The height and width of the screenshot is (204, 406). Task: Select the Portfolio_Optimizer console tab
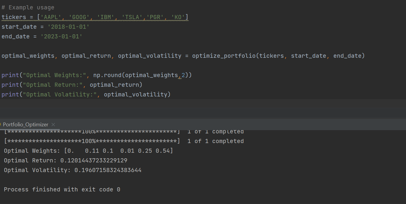tap(25, 124)
